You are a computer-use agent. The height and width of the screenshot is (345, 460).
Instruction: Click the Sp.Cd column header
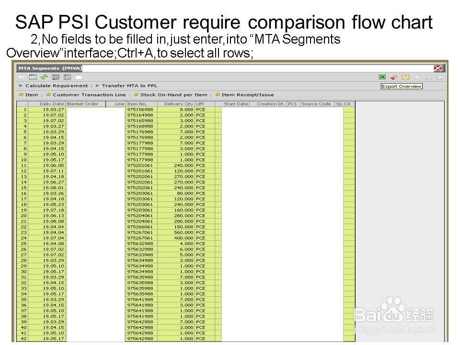tap(345, 104)
